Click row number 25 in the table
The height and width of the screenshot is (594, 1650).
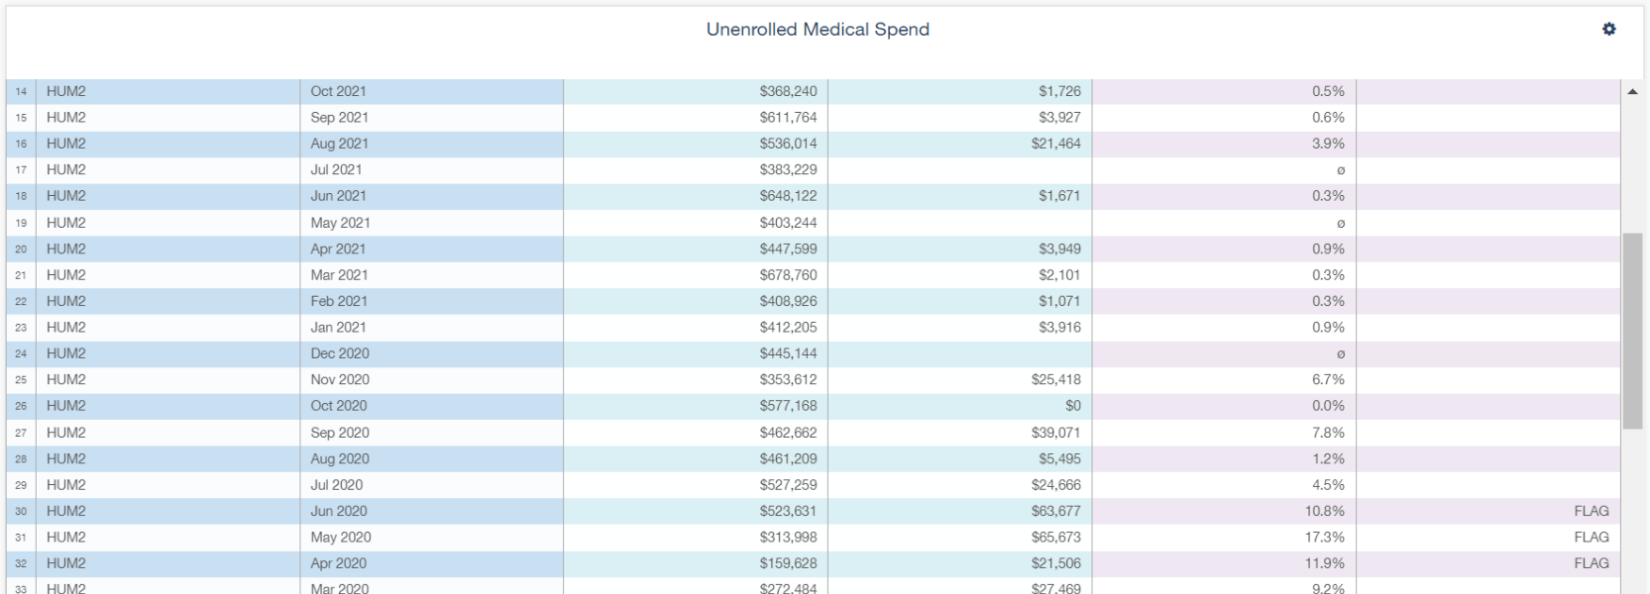pos(21,380)
